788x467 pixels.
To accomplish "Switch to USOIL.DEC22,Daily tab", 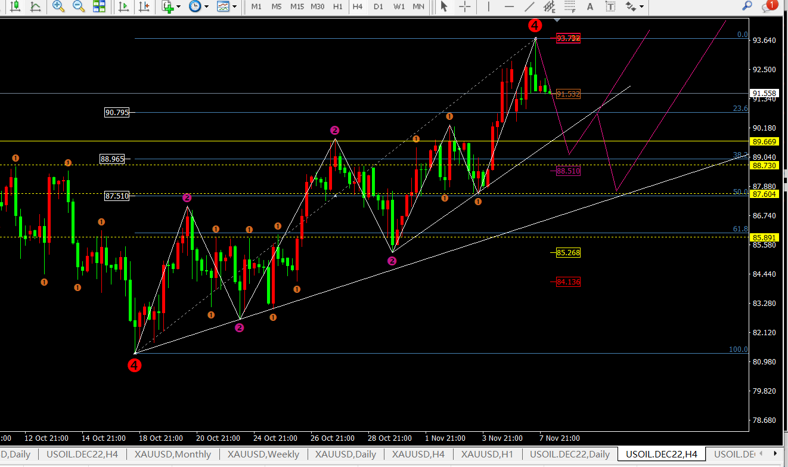I will tap(570, 454).
